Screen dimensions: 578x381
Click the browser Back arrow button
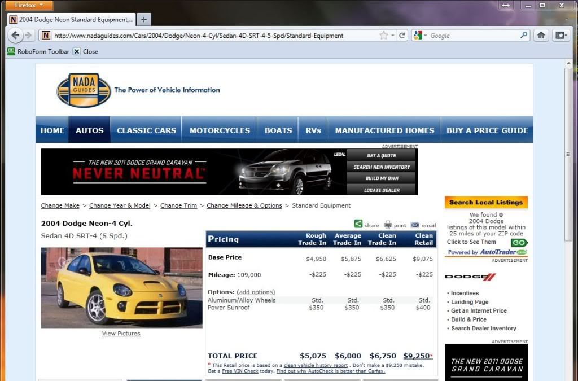15,36
